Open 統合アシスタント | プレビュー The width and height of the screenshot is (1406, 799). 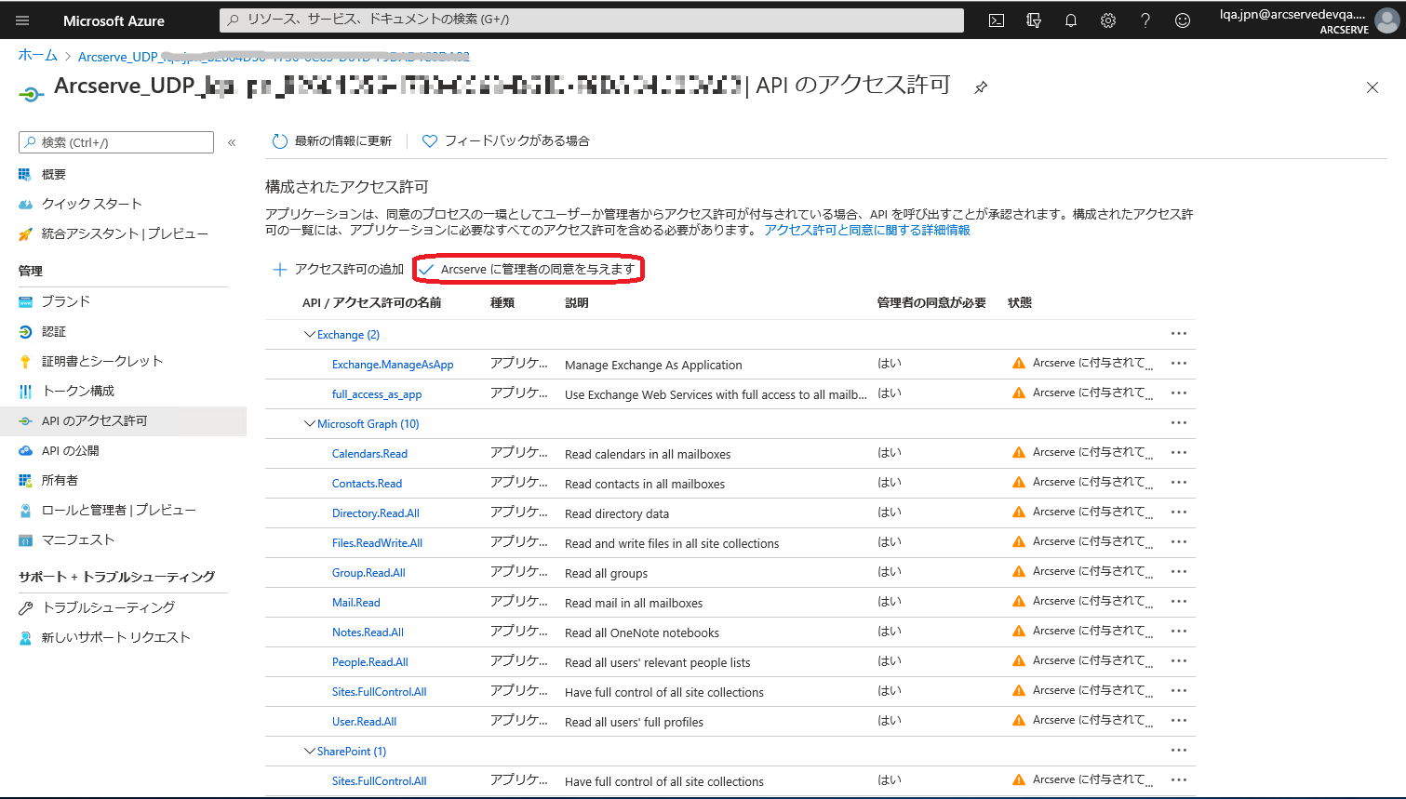123,233
